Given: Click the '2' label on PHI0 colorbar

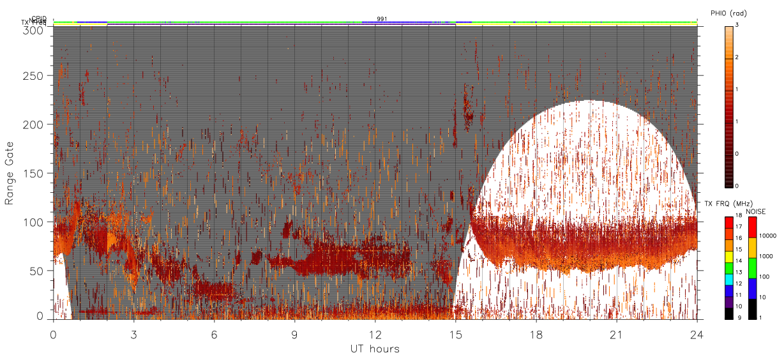Looking at the screenshot, I should tap(737, 57).
